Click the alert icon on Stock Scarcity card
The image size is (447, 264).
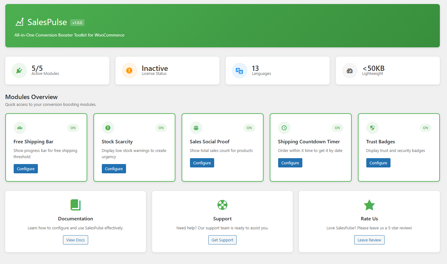(108, 128)
